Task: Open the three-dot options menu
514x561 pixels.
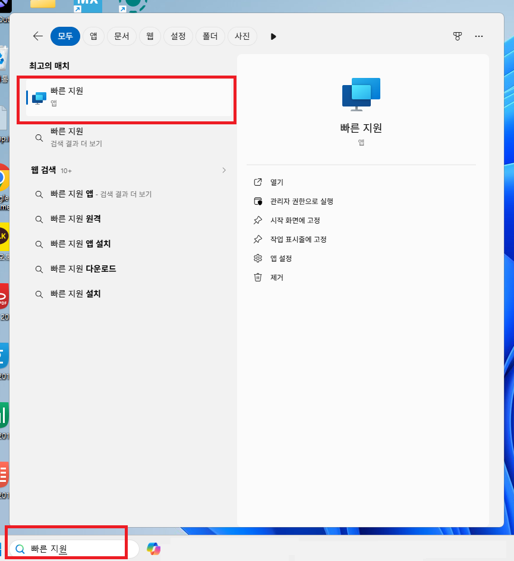Action: (478, 36)
